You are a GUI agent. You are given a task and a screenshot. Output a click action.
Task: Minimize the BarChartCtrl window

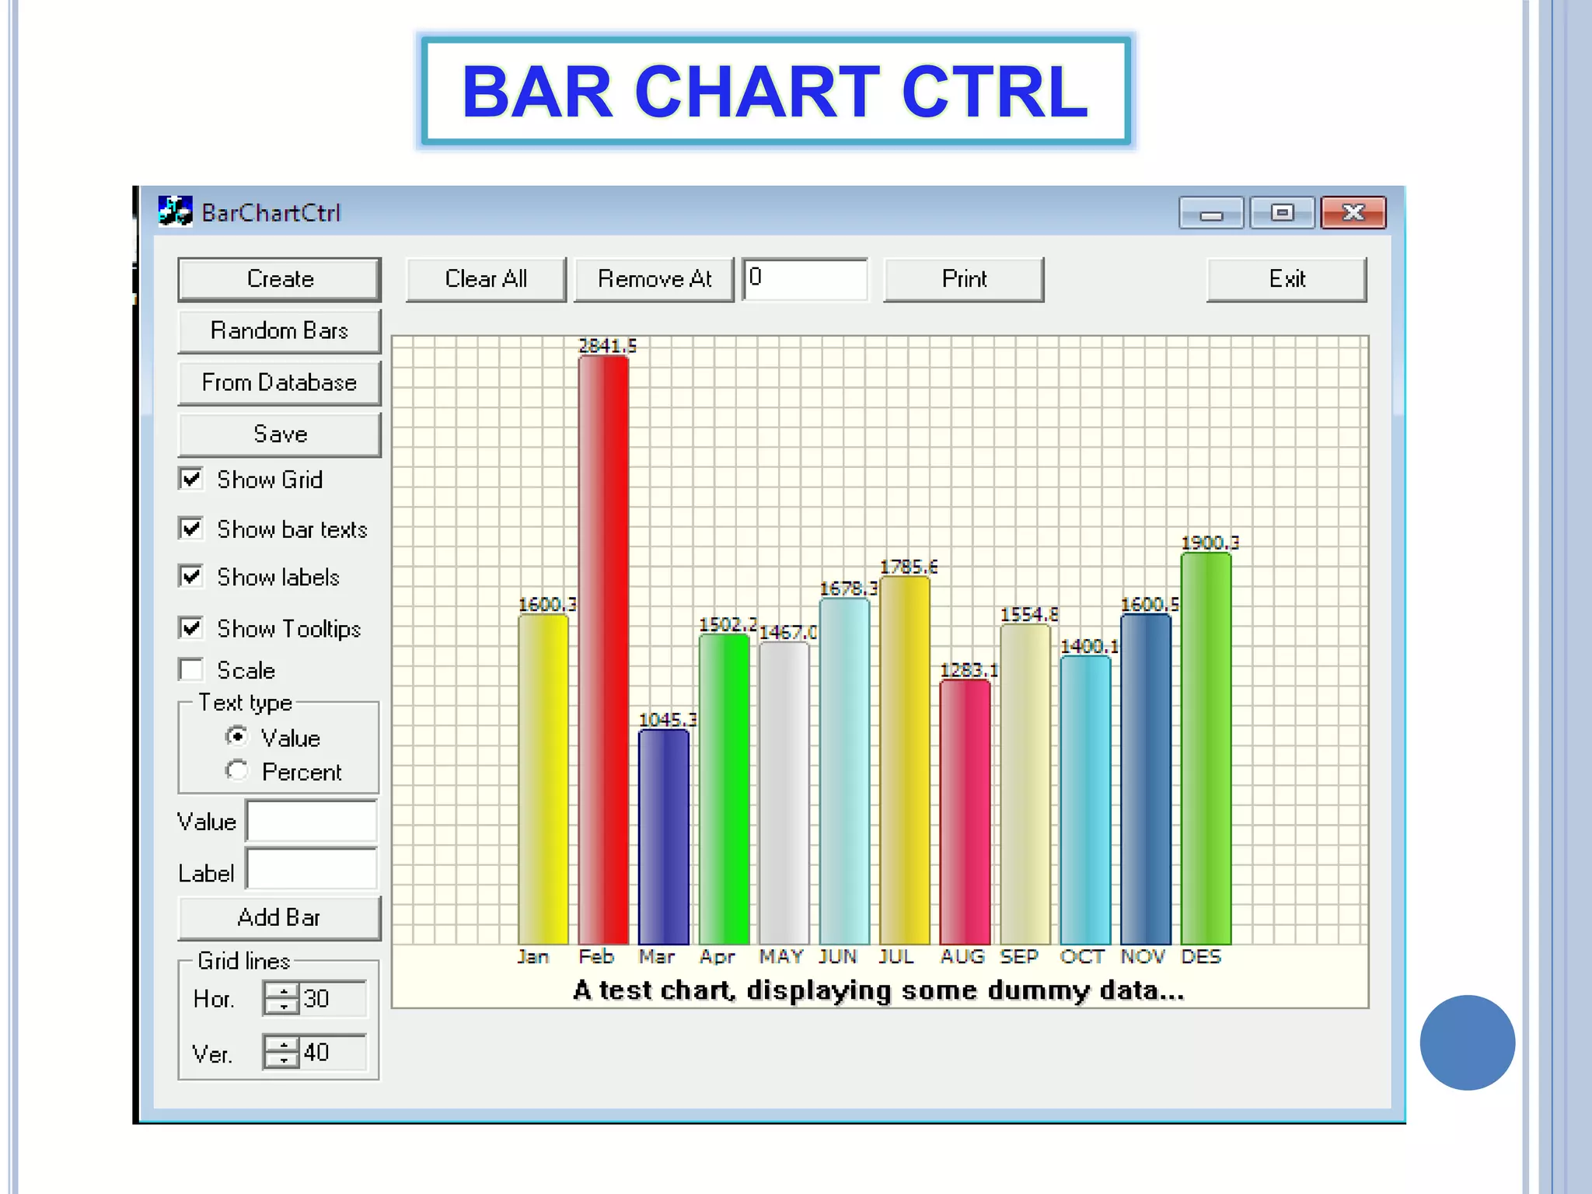point(1211,213)
